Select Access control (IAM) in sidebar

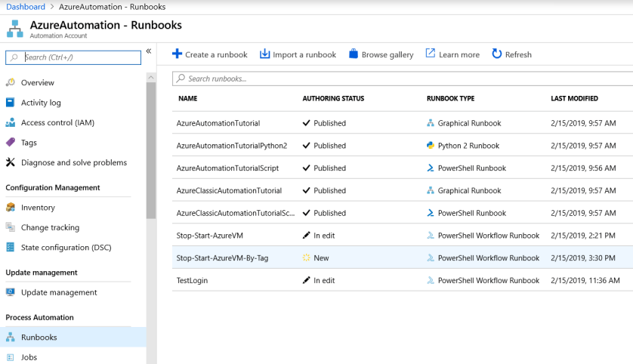(x=57, y=122)
